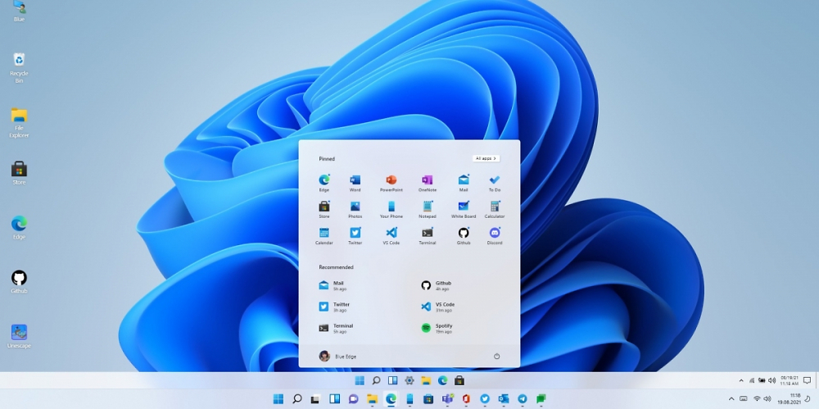
Task: Open the Office taskbar icon
Action: 466,399
